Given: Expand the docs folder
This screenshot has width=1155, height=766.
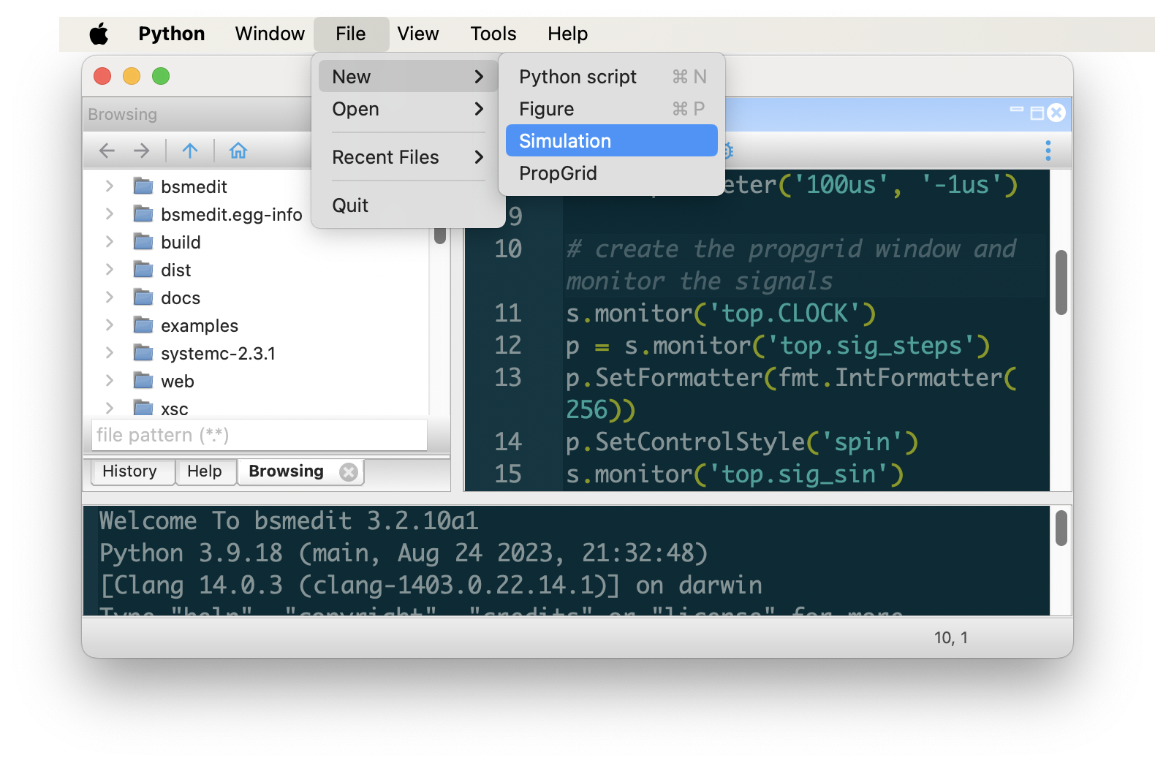Looking at the screenshot, I should (x=110, y=297).
